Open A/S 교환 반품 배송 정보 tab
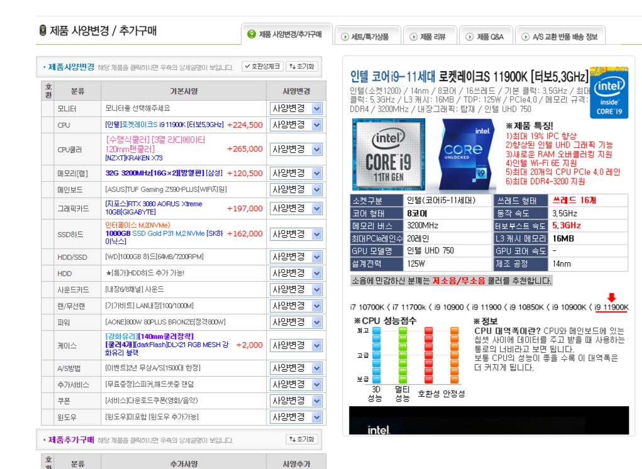642x469 pixels. pyautogui.click(x=560, y=36)
